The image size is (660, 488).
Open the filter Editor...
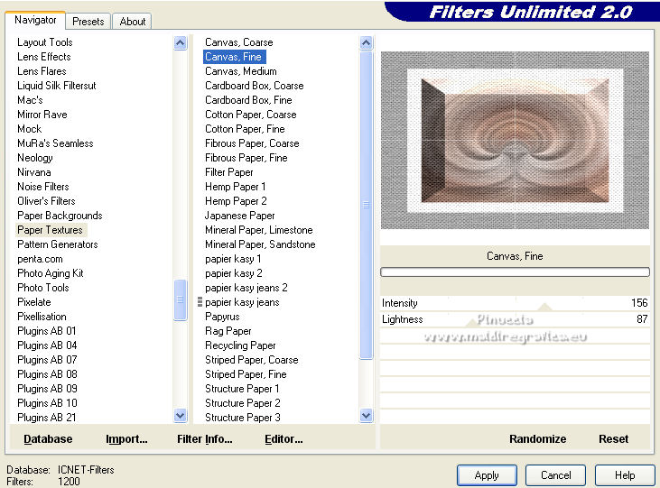[284, 438]
